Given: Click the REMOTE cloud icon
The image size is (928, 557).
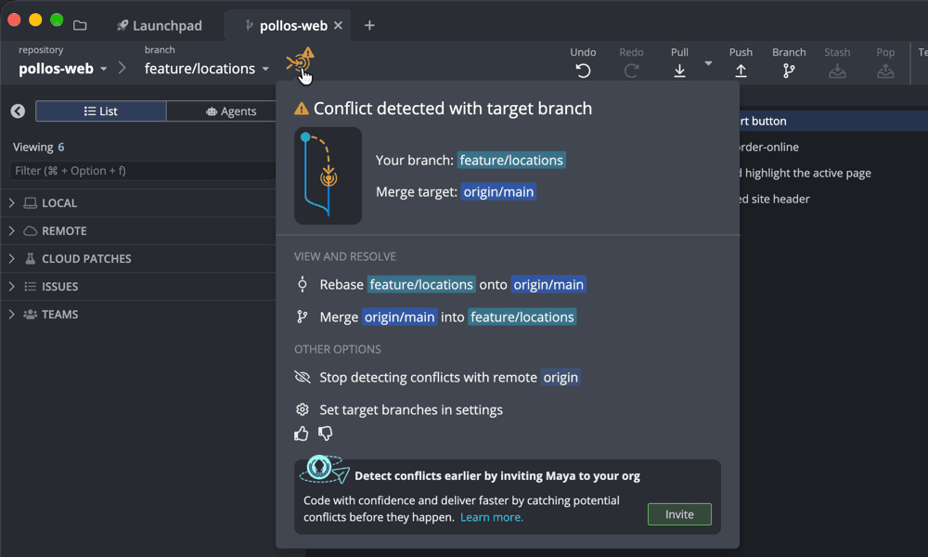Looking at the screenshot, I should [31, 231].
